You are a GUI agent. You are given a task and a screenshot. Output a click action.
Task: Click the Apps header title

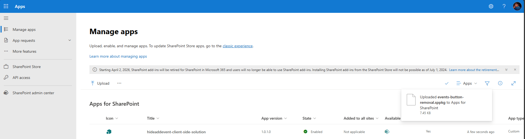[20, 6]
